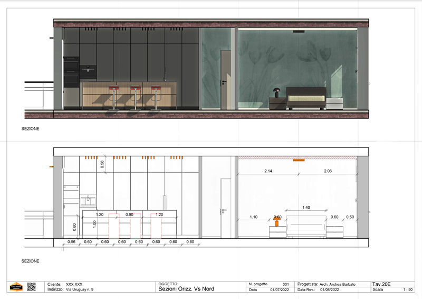Click the project number '001'
The height and width of the screenshot is (299, 422).
coord(285,284)
